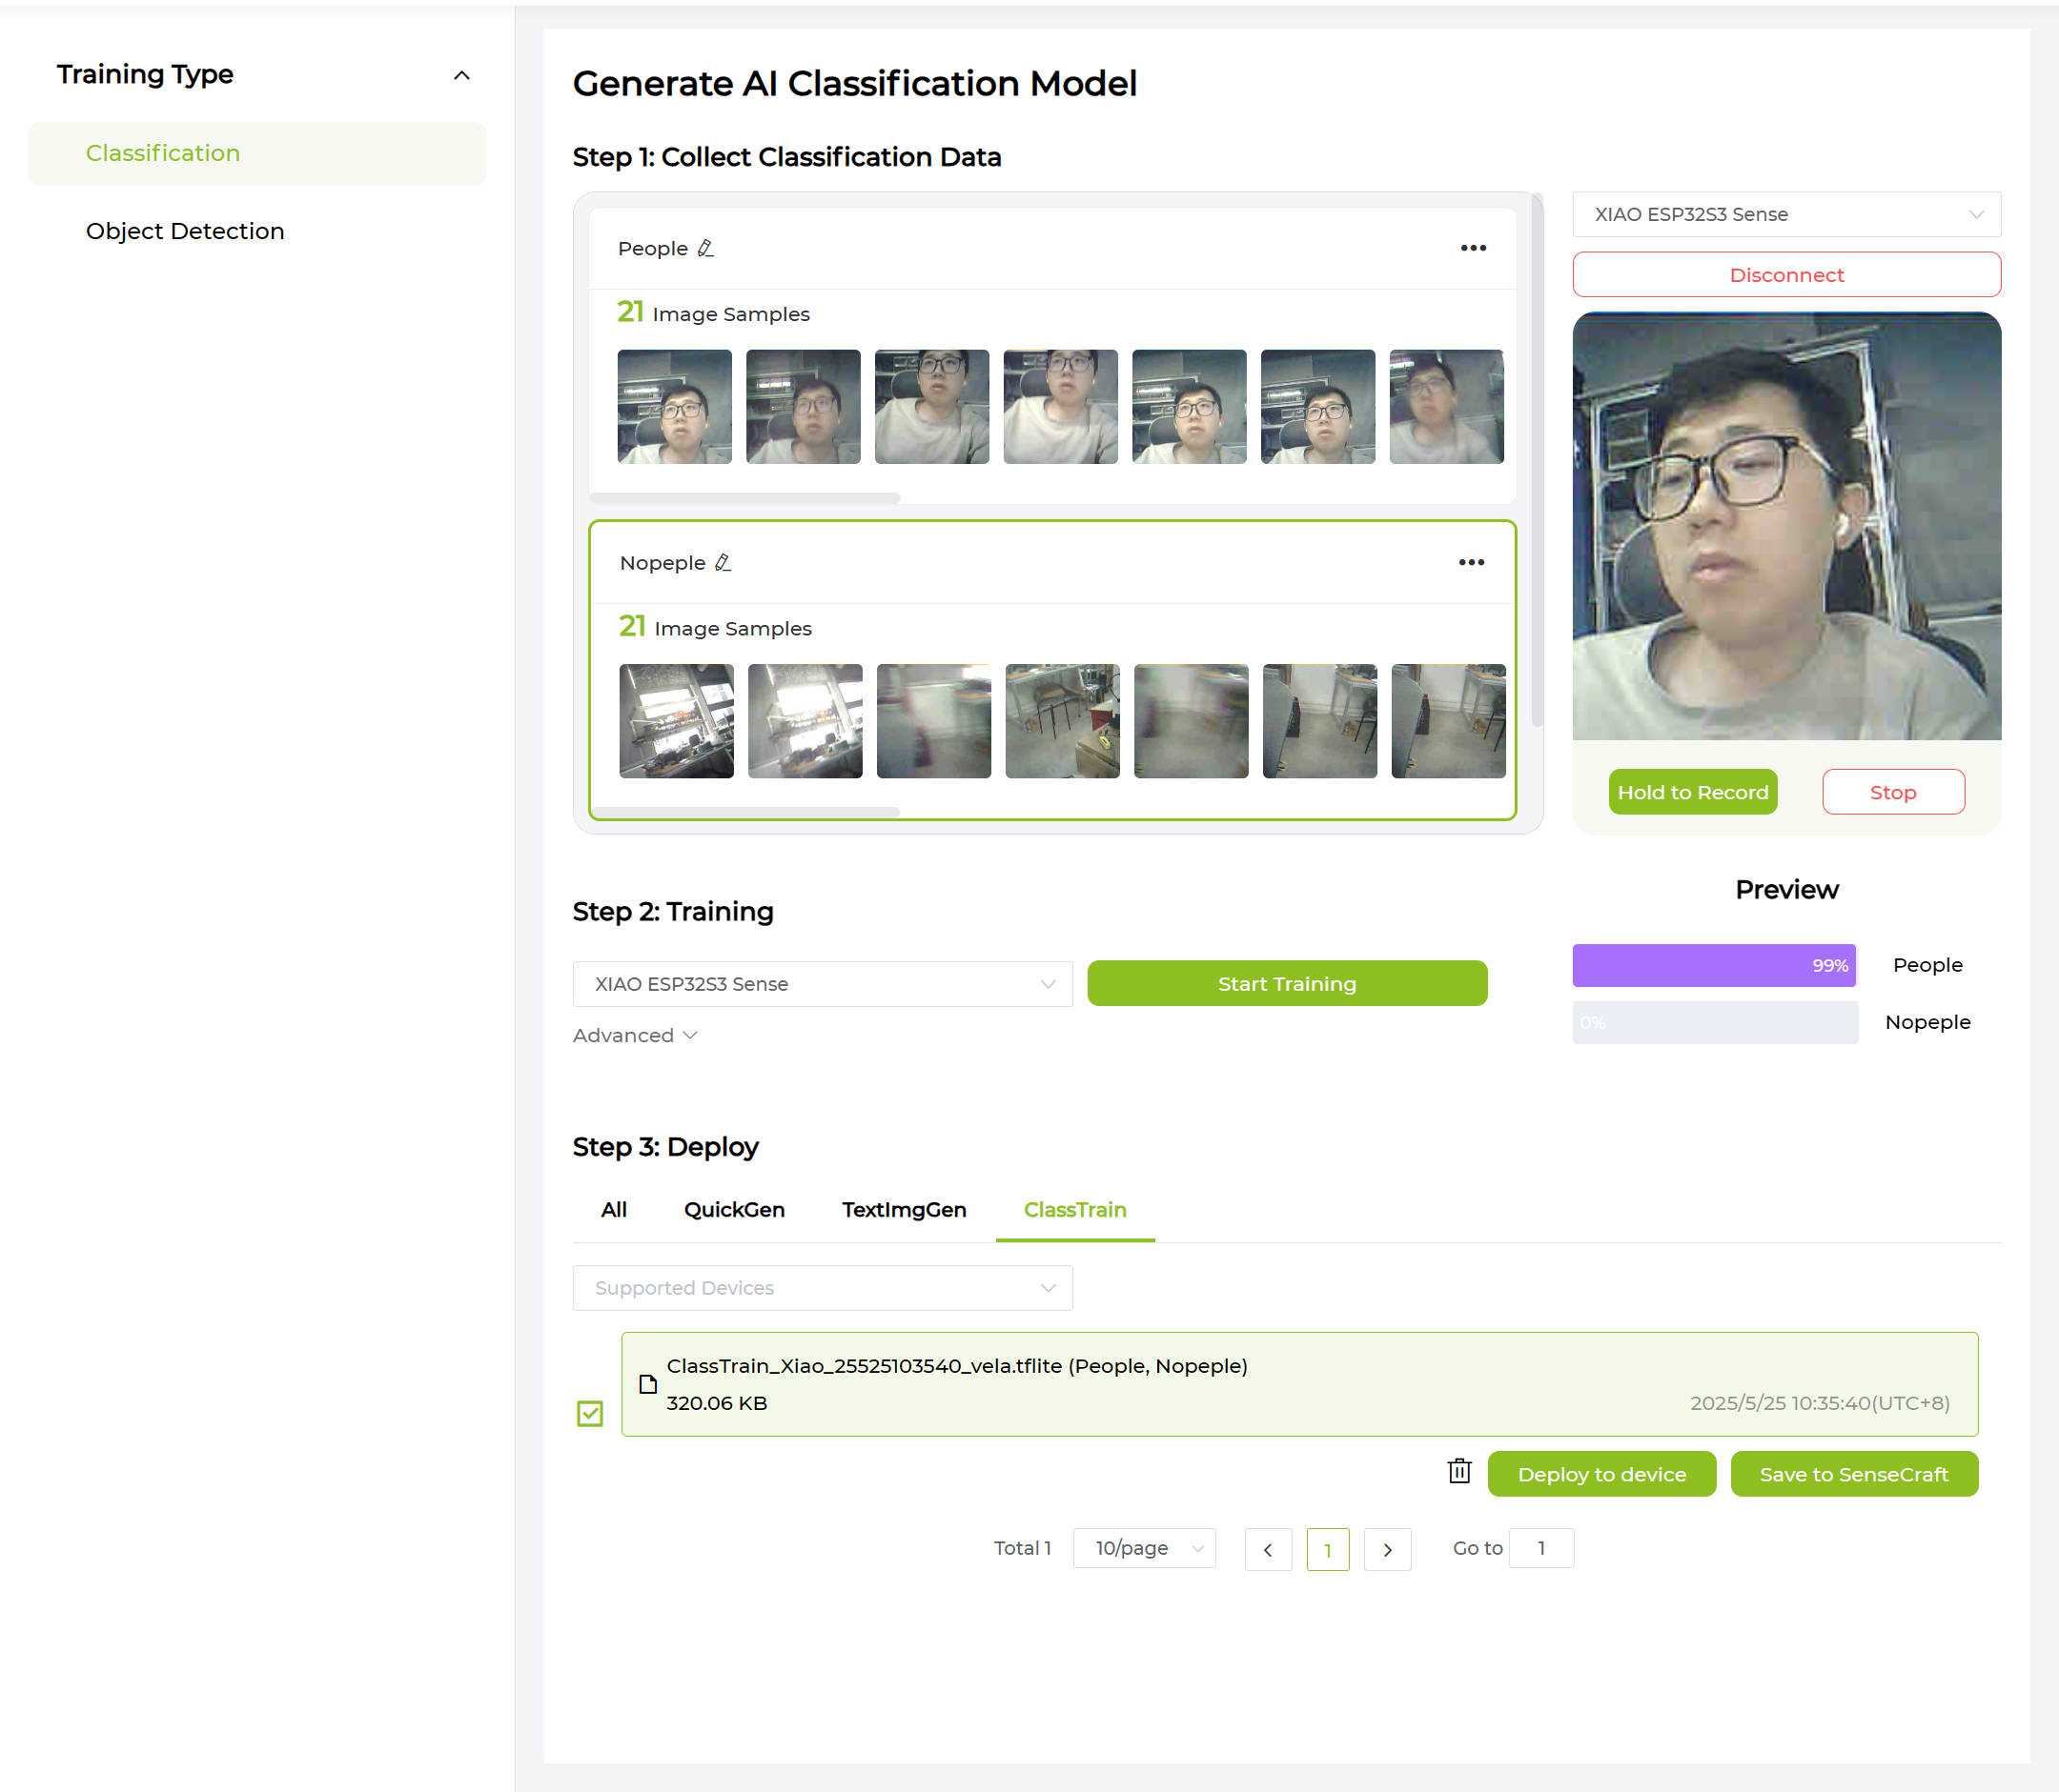
Task: Click the horizontal scrollbar under Nopeple samples
Action: click(744, 812)
